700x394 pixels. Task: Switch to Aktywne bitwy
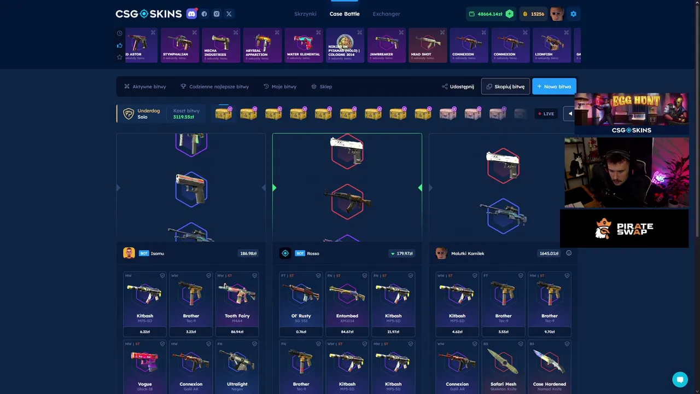(145, 86)
